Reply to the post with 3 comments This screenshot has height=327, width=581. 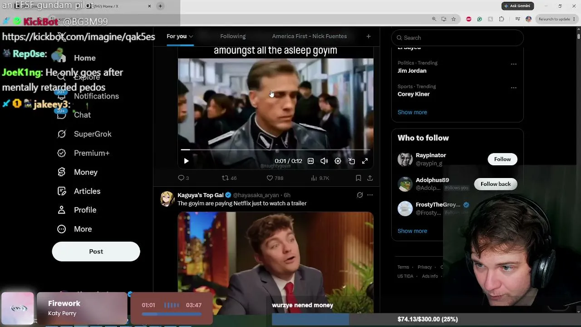pyautogui.click(x=183, y=178)
